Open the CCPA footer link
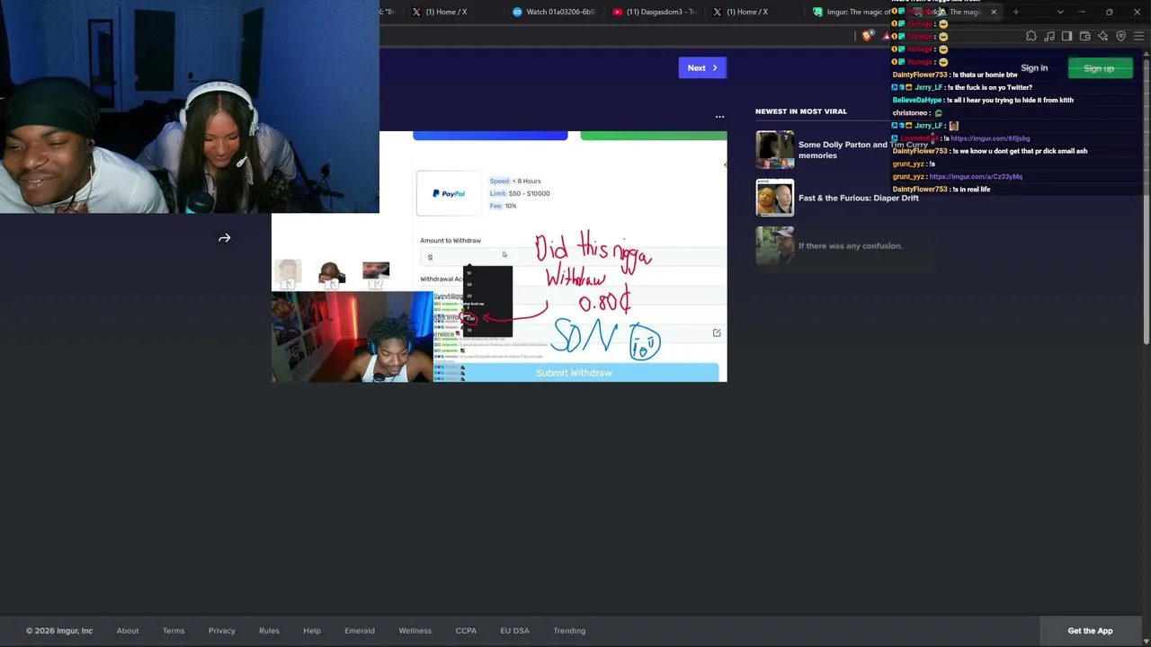The height and width of the screenshot is (647, 1151). tap(466, 631)
